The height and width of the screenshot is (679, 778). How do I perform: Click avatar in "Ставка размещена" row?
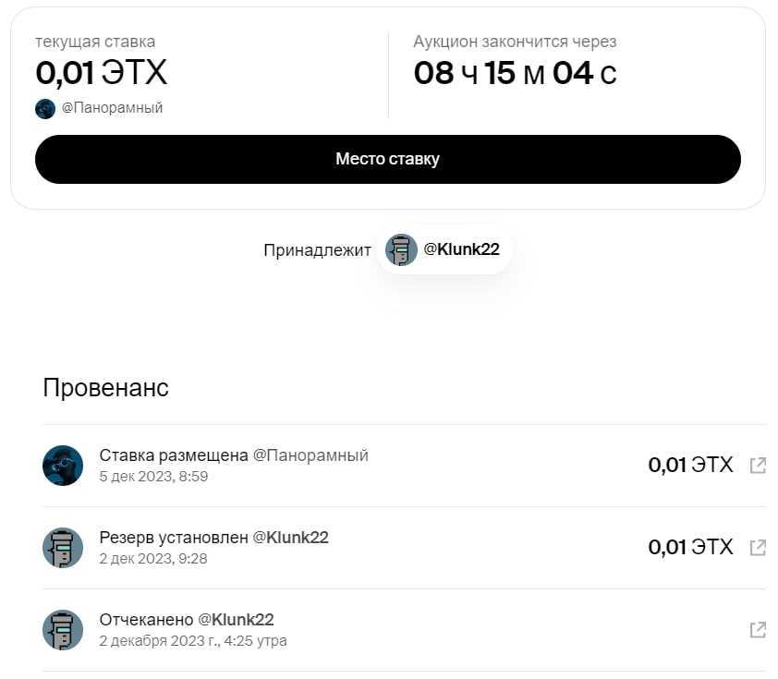pyautogui.click(x=63, y=465)
